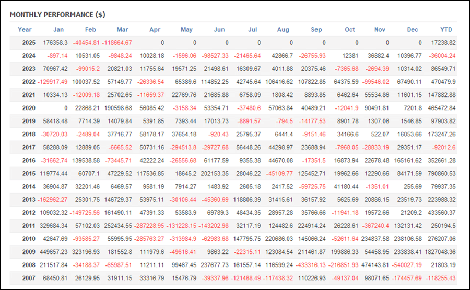Click 2025 Jan value 176358.3
The height and width of the screenshot is (290, 470).
pos(55,43)
